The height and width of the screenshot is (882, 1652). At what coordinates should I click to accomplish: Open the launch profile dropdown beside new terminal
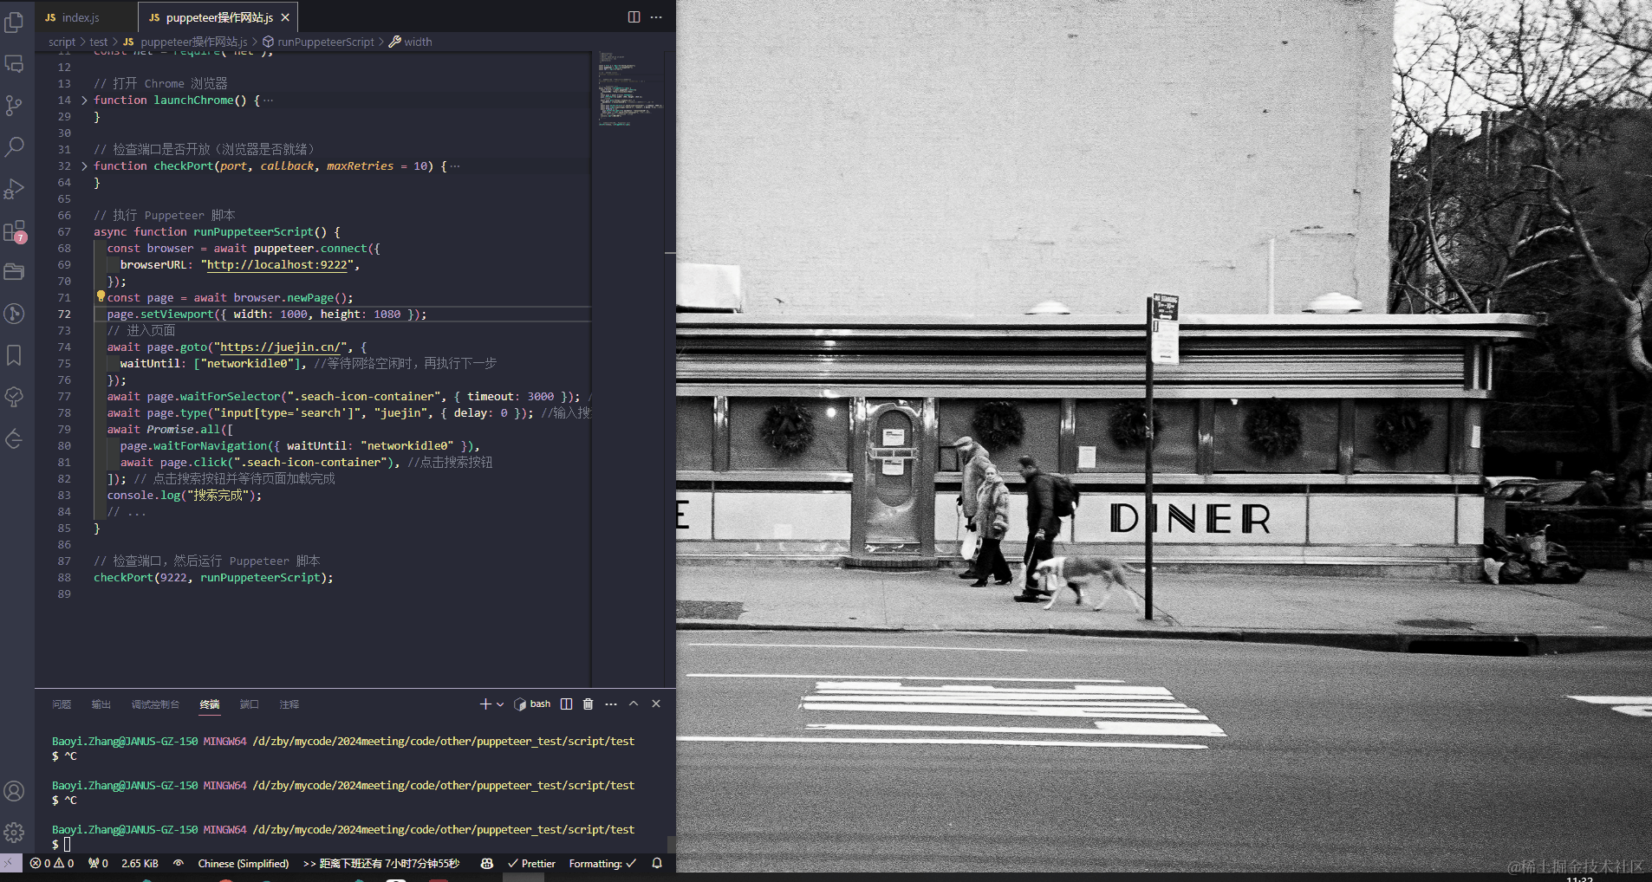[x=500, y=704]
